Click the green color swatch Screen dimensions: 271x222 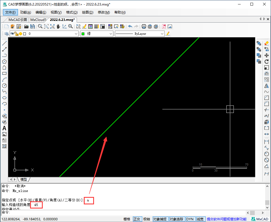click(x=83, y=34)
